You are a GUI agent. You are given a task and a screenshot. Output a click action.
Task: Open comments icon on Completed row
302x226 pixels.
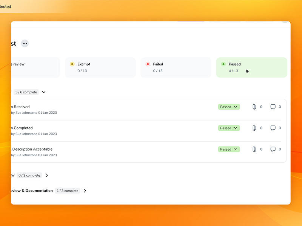273,128
